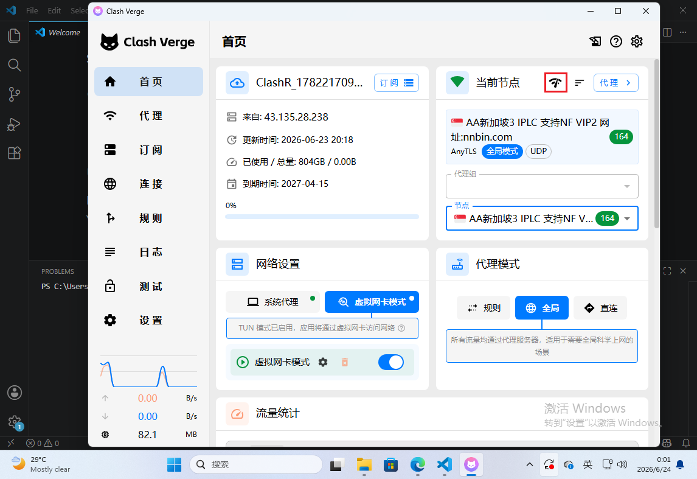Click the taskbar 搜索 search box

tap(256, 465)
